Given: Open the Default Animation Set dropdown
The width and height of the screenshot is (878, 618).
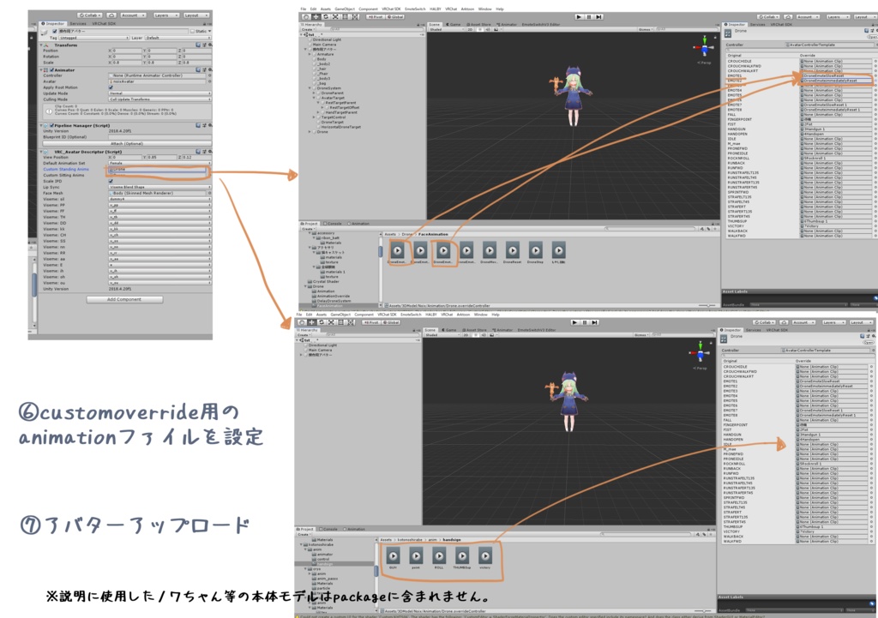Looking at the screenshot, I should coord(159,163).
